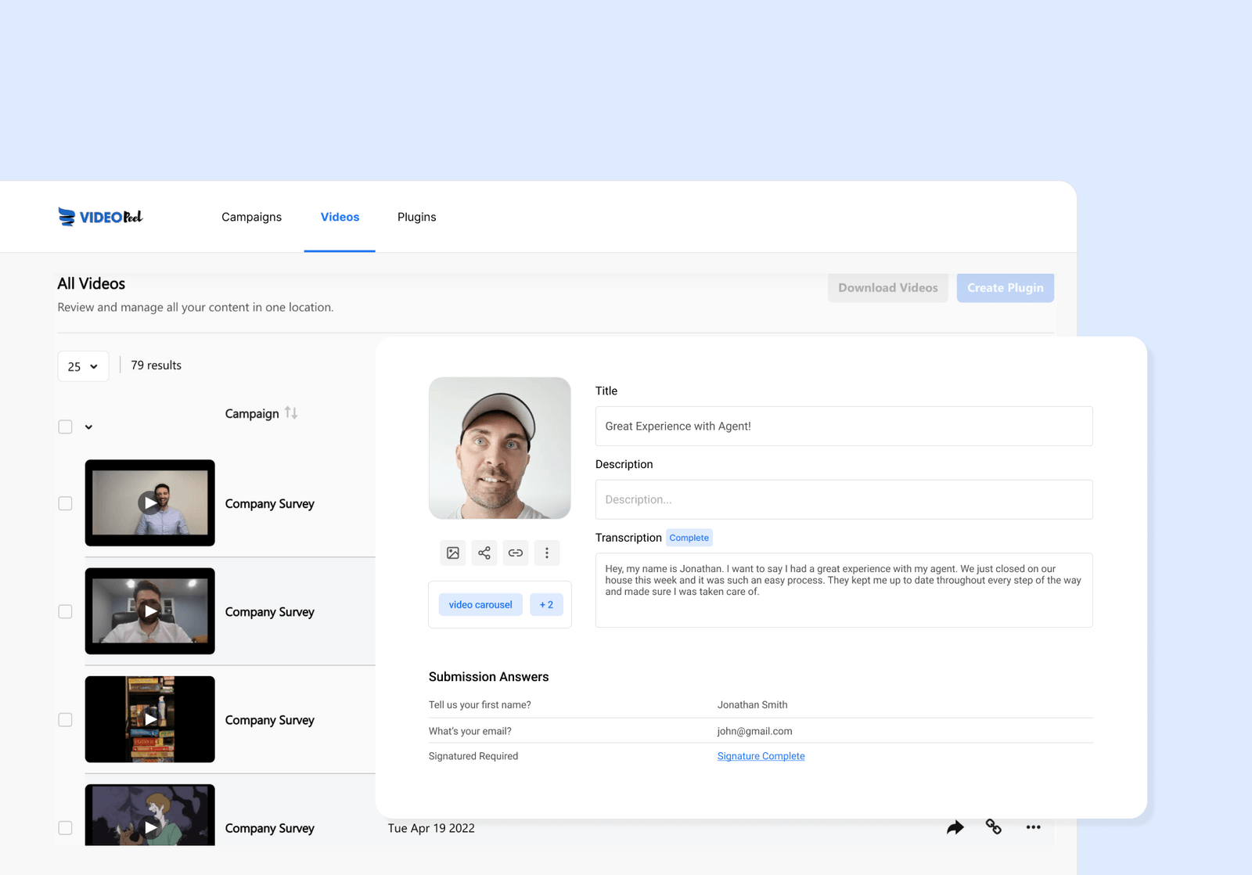This screenshot has width=1252, height=875.
Task: Open the Plugins tab
Action: click(x=416, y=217)
